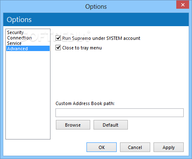
Task: Cancel the Options dialog
Action: [x=135, y=147]
